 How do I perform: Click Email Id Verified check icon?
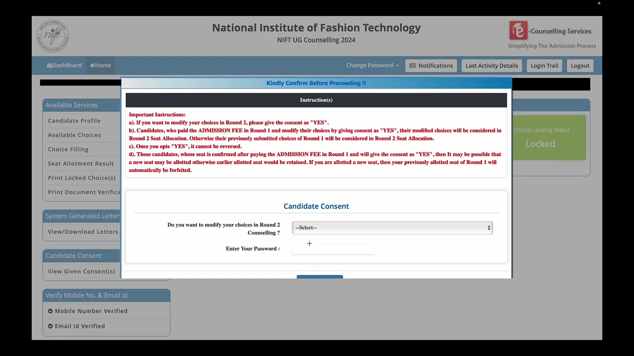[51, 326]
